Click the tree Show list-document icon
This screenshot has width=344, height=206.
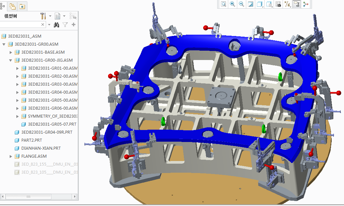tap(57, 16)
